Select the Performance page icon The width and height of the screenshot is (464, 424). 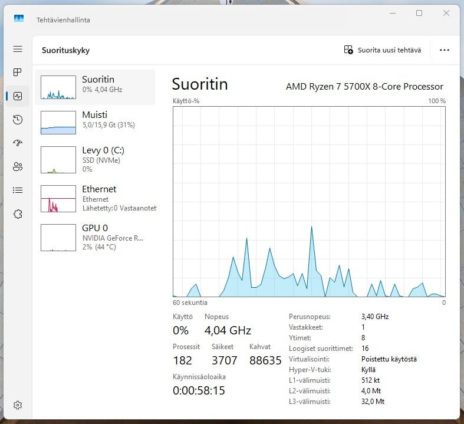(x=18, y=96)
